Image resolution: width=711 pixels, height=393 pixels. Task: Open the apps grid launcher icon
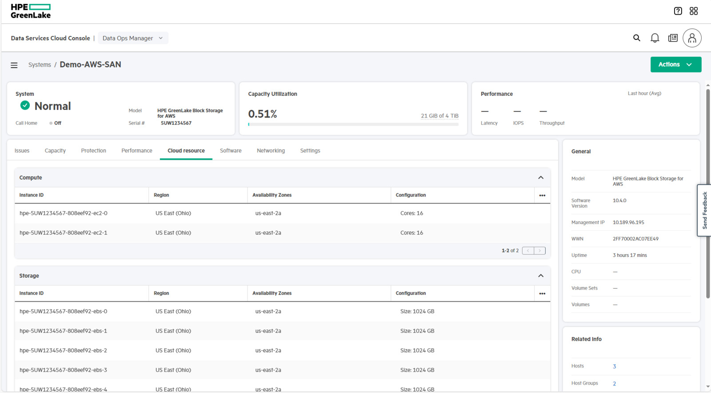coord(694,11)
